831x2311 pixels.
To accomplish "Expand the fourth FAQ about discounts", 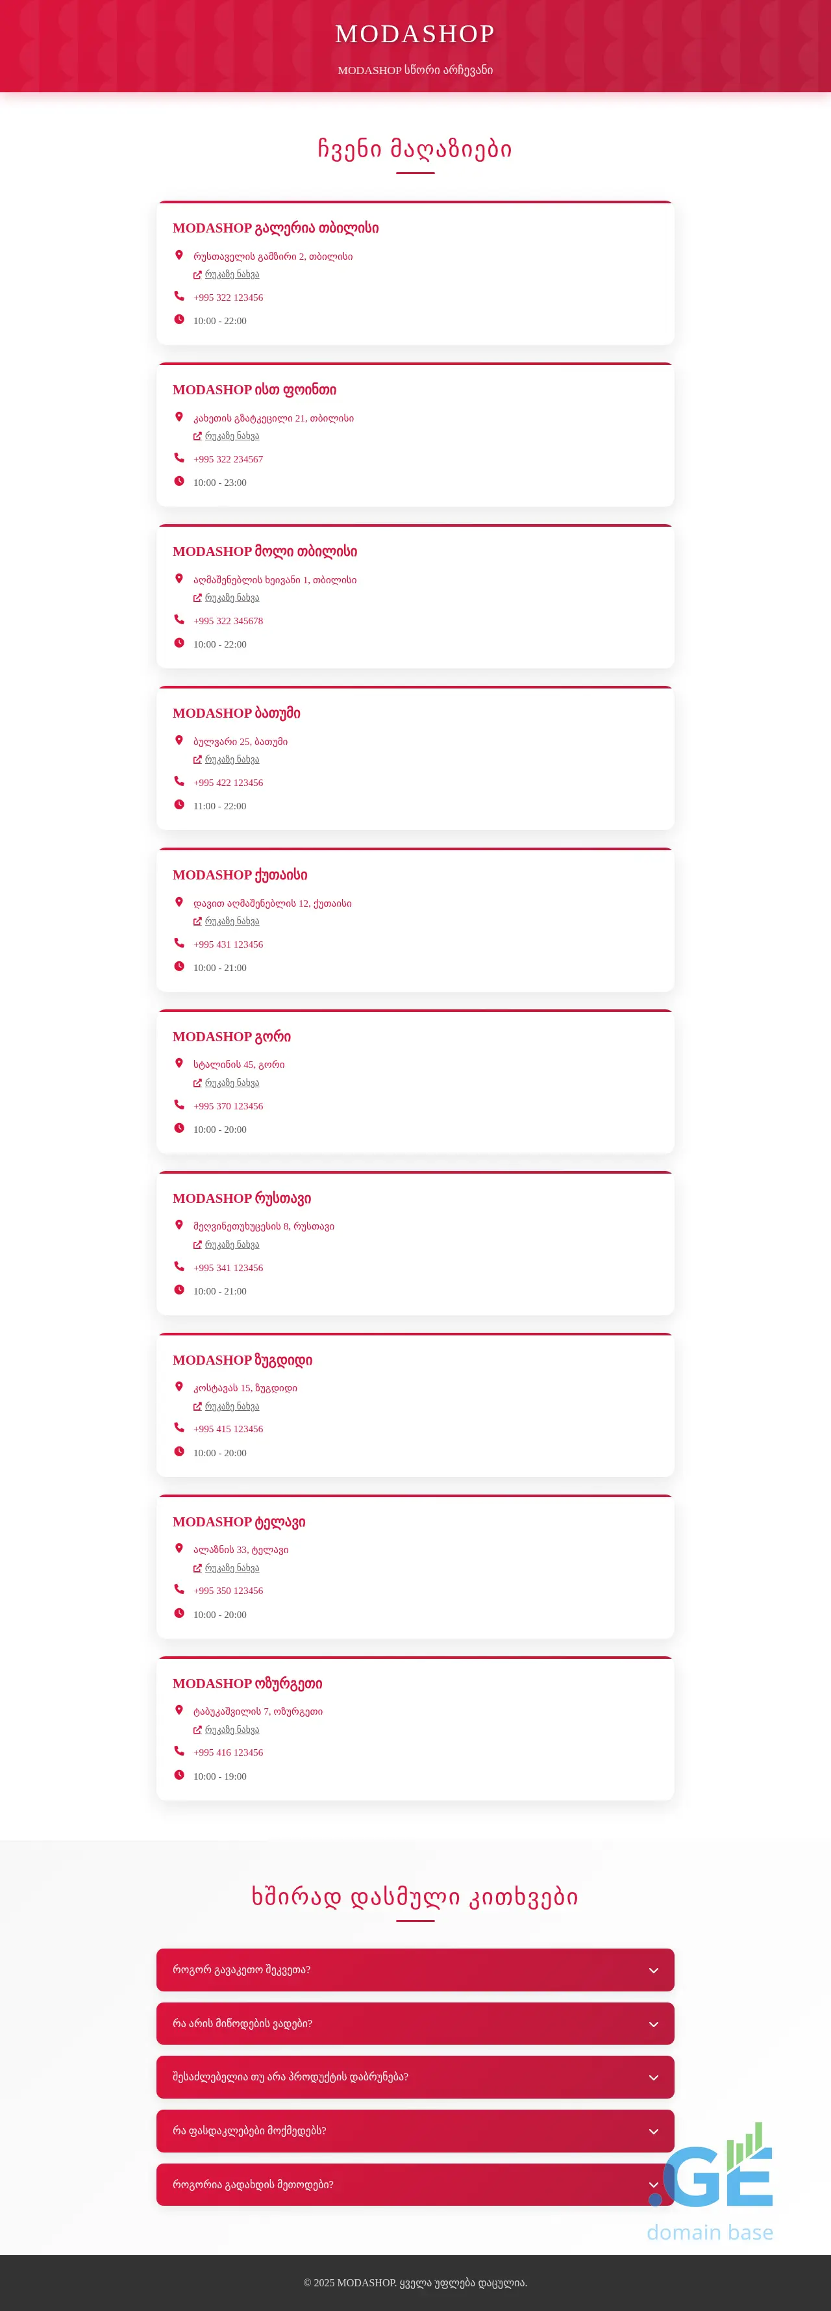I will 415,2130.
